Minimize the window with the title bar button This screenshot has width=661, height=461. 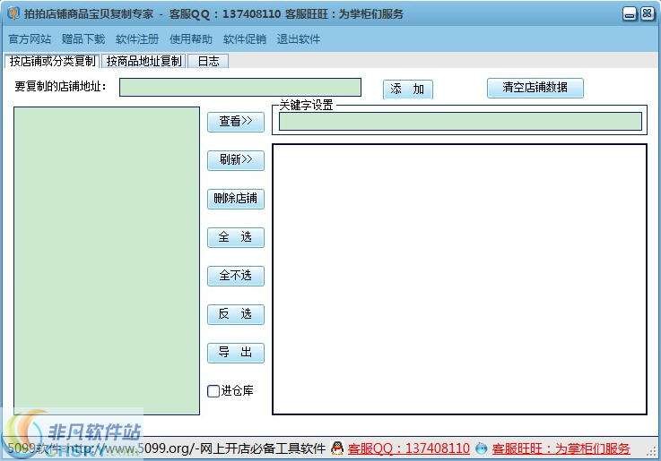click(x=630, y=14)
